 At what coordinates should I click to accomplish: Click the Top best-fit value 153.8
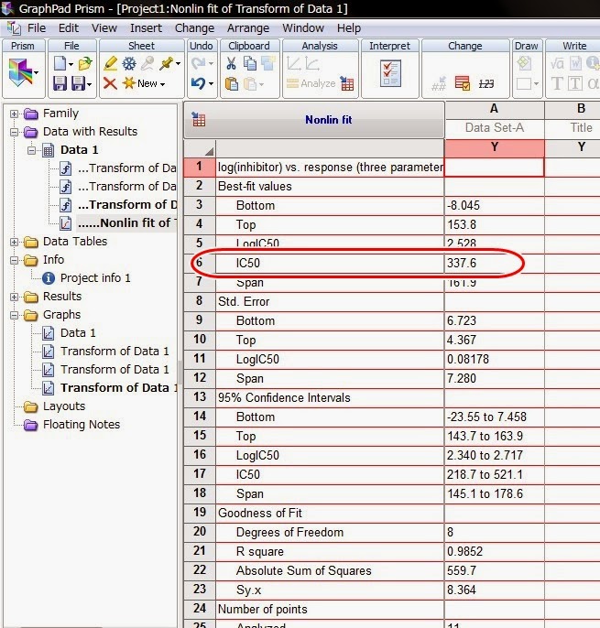(494, 224)
